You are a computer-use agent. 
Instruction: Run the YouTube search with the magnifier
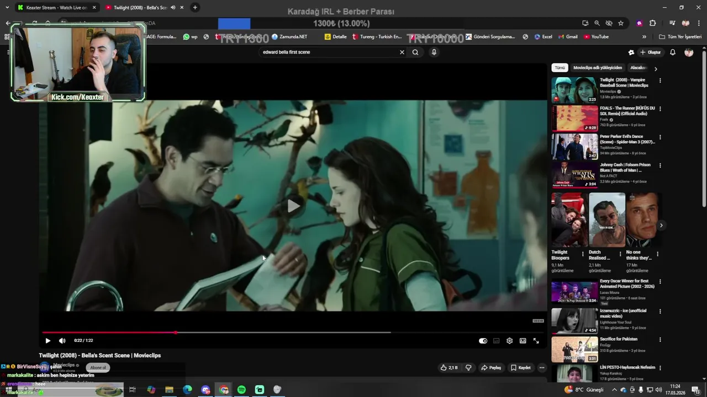415,52
